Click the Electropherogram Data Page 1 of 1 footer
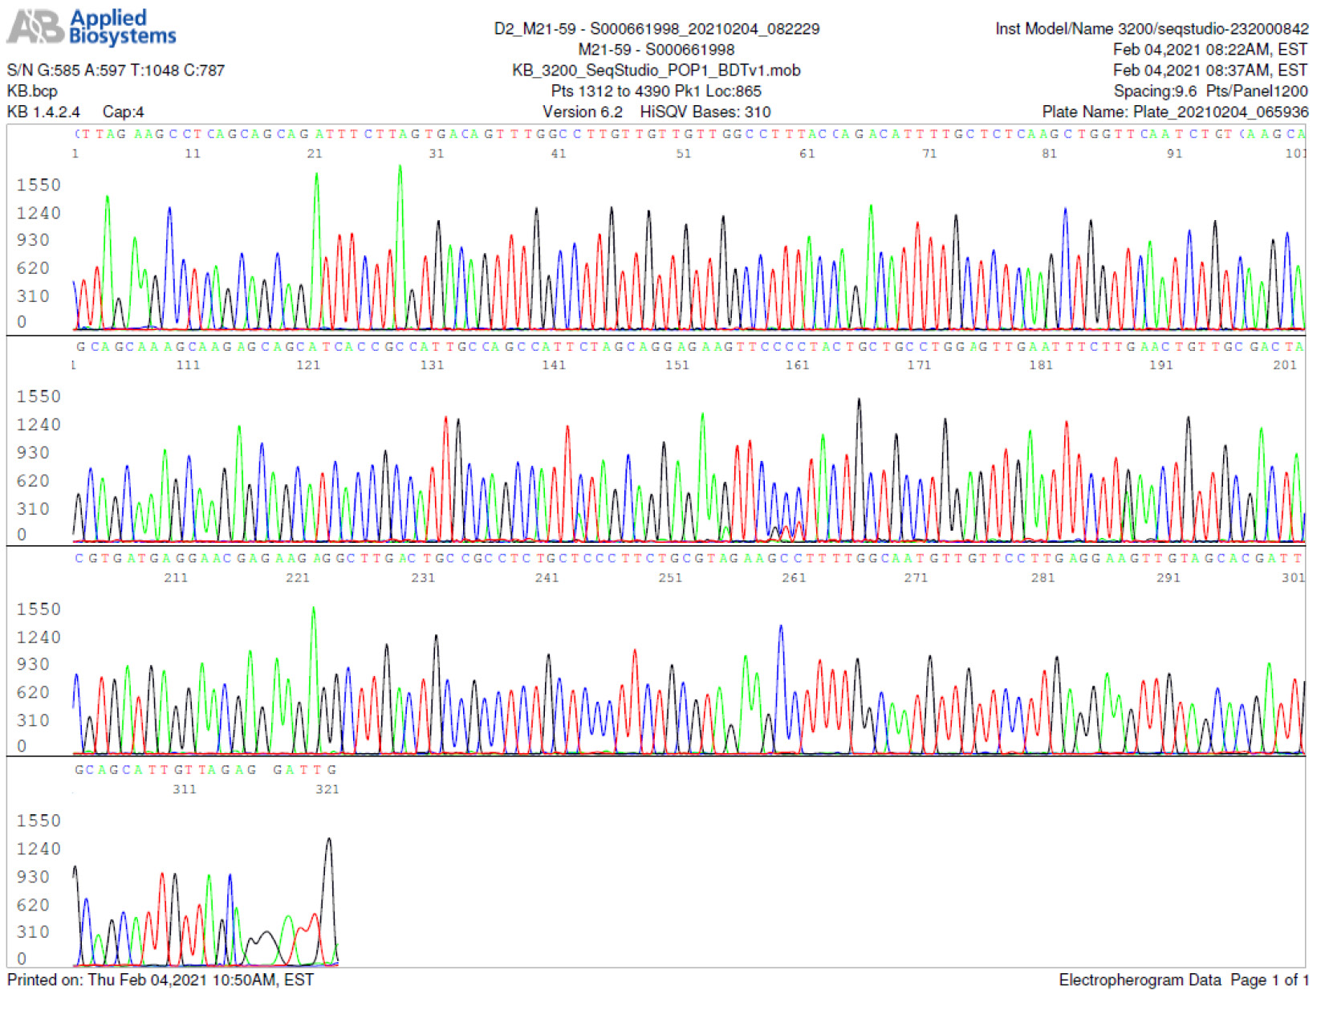 point(1183,980)
